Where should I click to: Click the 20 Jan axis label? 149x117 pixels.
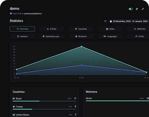tap(82, 78)
